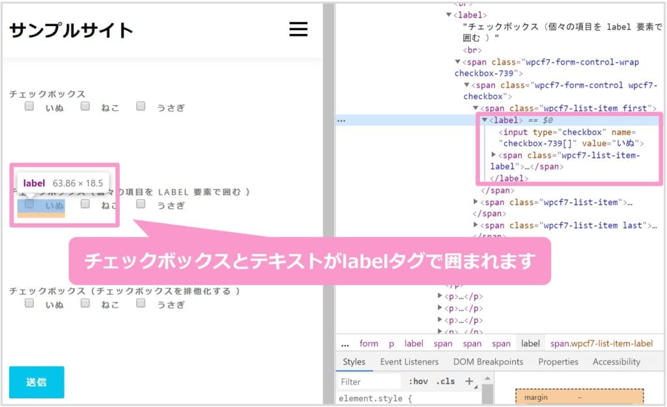Open the Accessibility tab
Image resolution: width=667 pixels, height=407 pixels.
coord(616,361)
